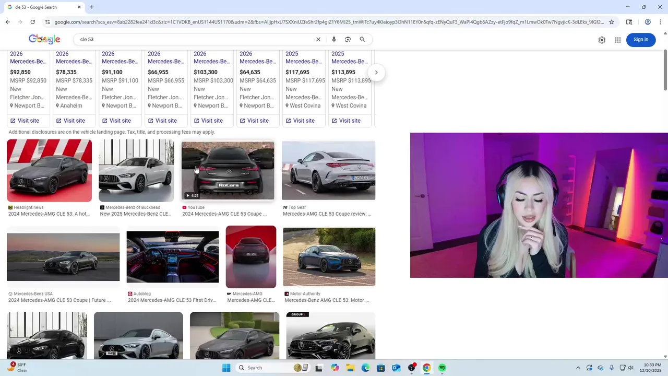The width and height of the screenshot is (668, 376).
Task: Open the Chrome profile avatar
Action: click(x=648, y=22)
